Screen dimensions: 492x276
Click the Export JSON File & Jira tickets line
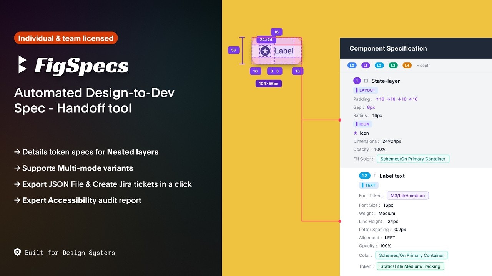[x=103, y=184]
